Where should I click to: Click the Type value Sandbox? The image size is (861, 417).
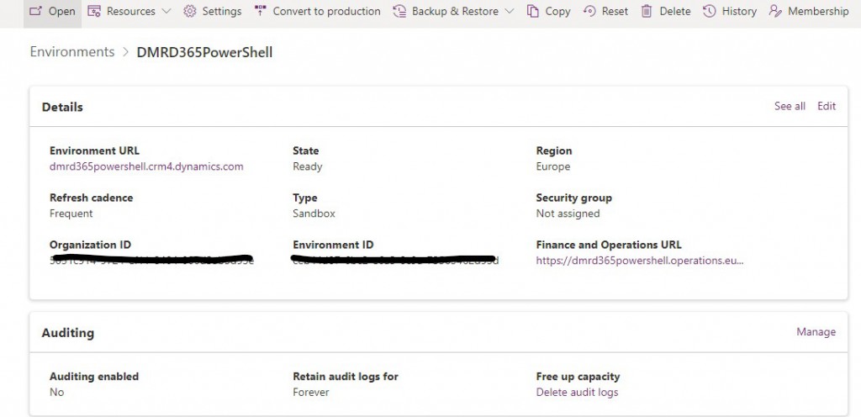(x=314, y=214)
